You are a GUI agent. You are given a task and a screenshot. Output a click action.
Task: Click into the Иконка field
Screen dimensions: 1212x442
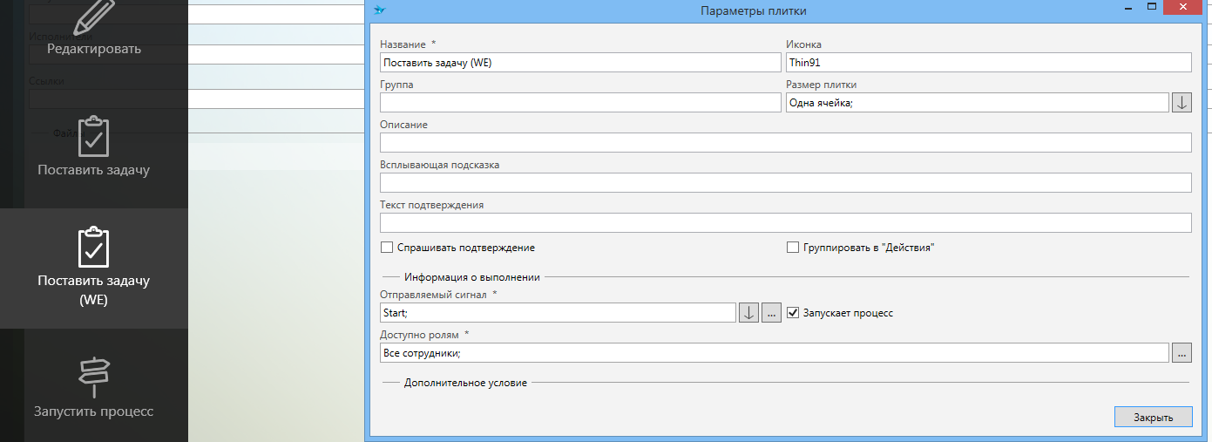click(x=988, y=63)
